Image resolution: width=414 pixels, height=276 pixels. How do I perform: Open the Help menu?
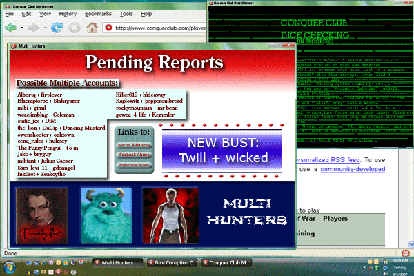pyautogui.click(x=146, y=14)
